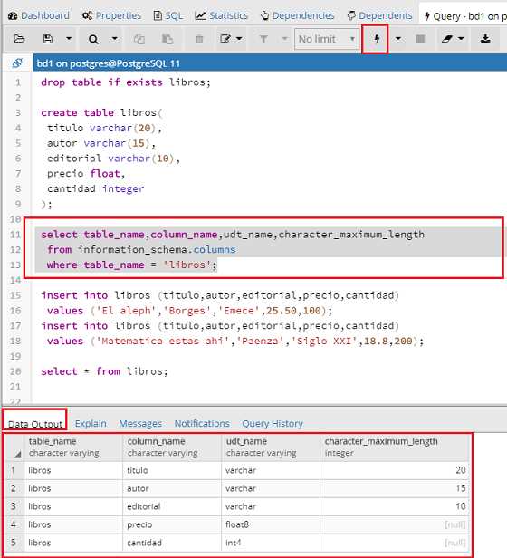Screen dimensions: 507x558
Task: Click the character_maximum_length column header
Action: point(394,447)
